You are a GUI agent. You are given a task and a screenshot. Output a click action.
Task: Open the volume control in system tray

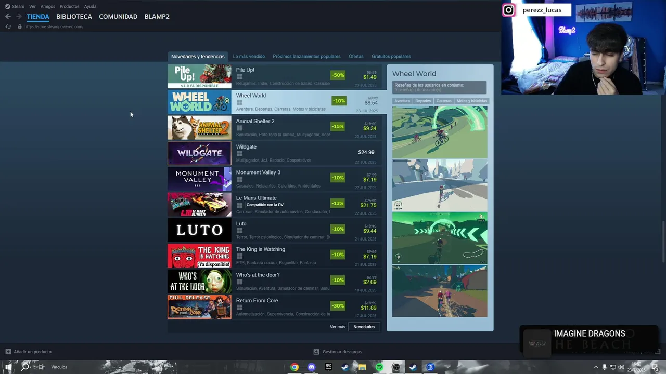point(621,367)
